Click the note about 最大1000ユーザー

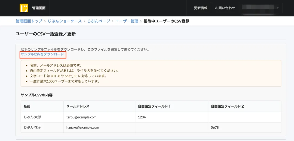[x=65, y=81]
